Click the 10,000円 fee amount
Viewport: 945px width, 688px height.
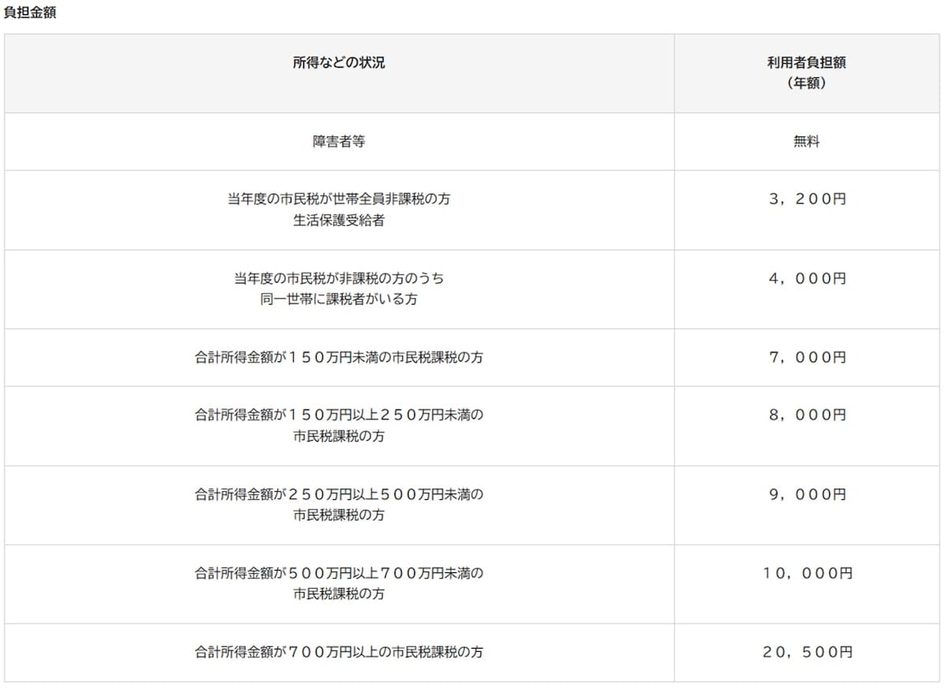[806, 573]
